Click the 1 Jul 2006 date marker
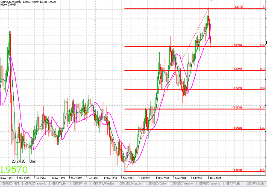Screen dimensions: 267x187 pos(197,178)
